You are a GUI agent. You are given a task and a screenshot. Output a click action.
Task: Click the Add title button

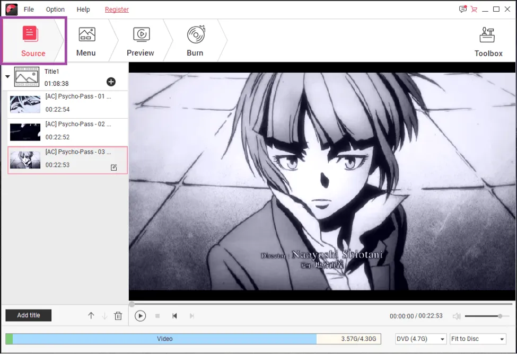coord(28,315)
